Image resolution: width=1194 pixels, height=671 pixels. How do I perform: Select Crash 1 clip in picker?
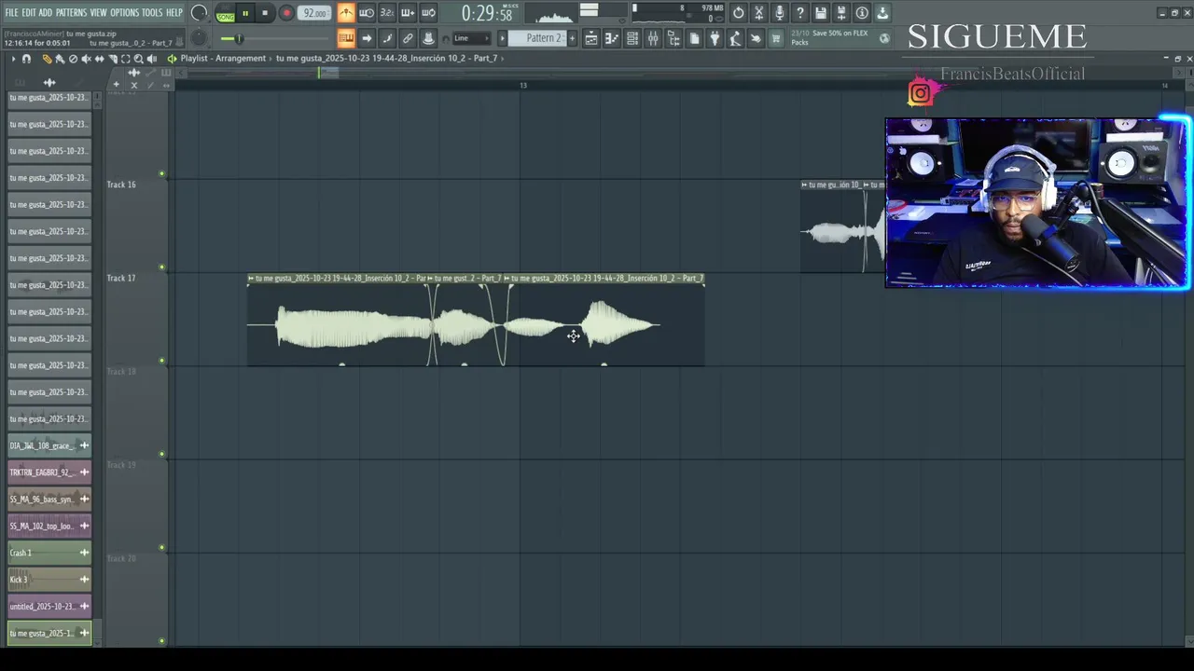pos(49,553)
